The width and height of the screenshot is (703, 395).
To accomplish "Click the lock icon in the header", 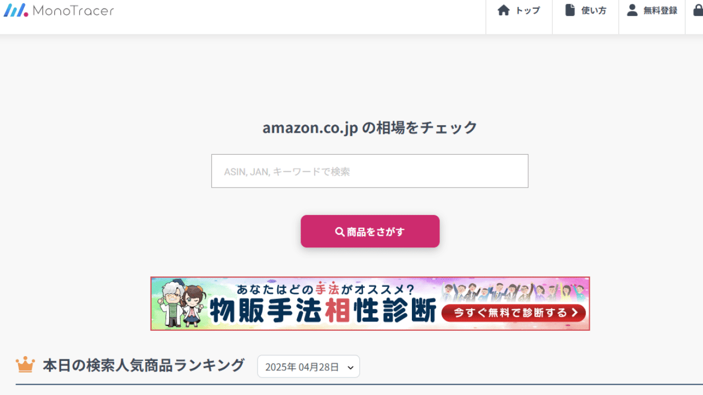I will [698, 10].
